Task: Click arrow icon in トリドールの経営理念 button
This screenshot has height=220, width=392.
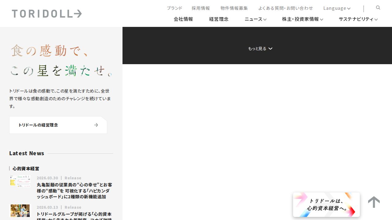Action: coord(96,125)
